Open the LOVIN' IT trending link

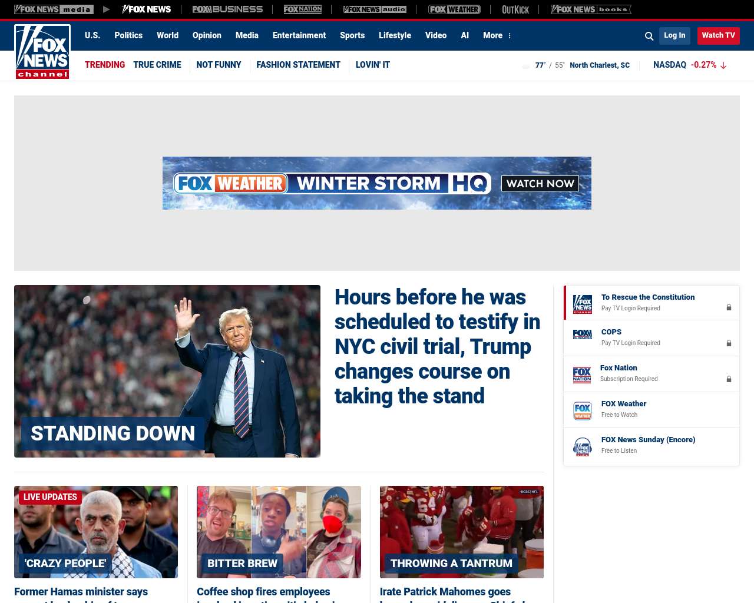pyautogui.click(x=373, y=65)
